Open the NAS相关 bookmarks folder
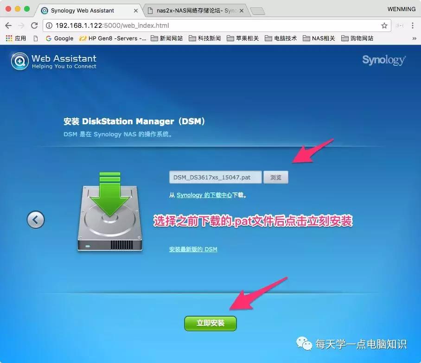The height and width of the screenshot is (363, 421). (x=319, y=38)
